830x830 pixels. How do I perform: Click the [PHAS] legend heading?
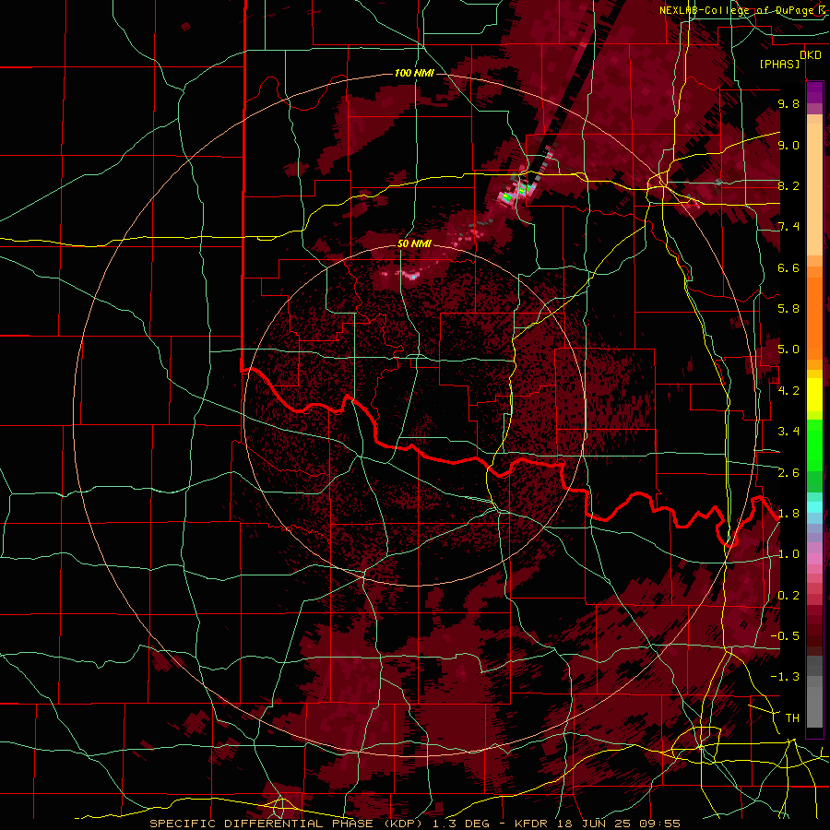(779, 65)
